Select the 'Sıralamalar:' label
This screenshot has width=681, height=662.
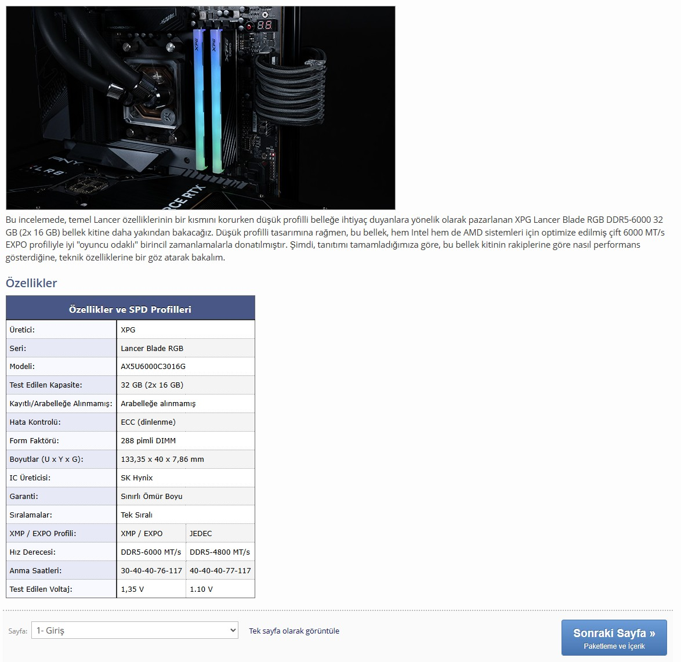tap(31, 515)
